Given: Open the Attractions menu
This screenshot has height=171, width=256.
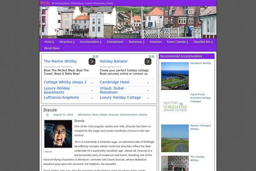Looking at the screenshot, I should 67,42.
